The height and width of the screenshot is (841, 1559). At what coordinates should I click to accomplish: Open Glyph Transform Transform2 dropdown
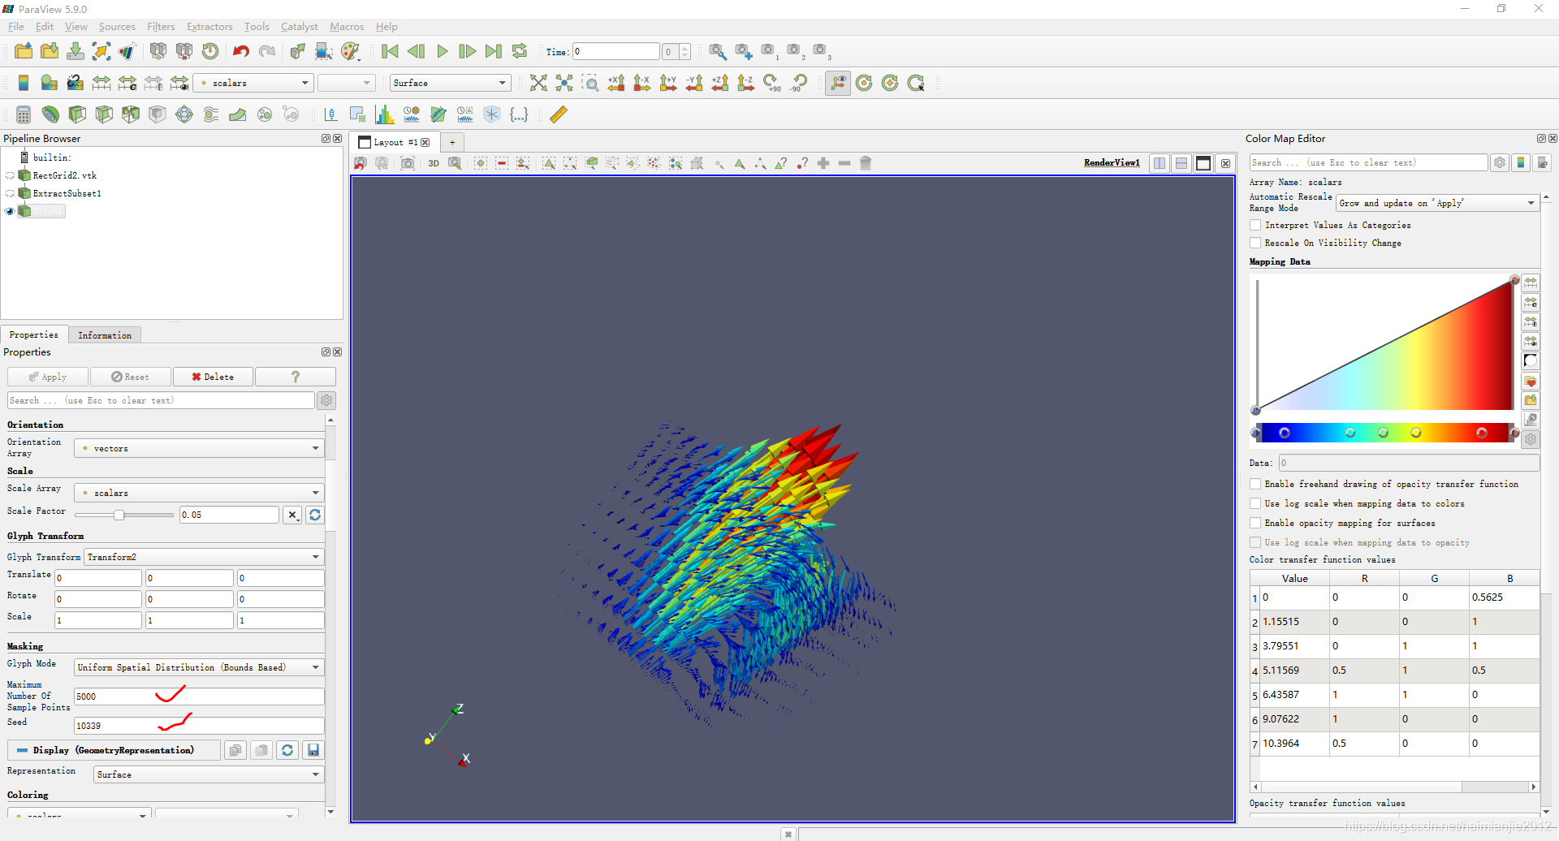[x=204, y=557]
